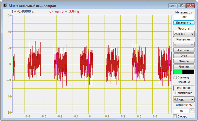Toggle the Синхро checkbox
The width and height of the screenshot is (198, 121).
pos(175,116)
